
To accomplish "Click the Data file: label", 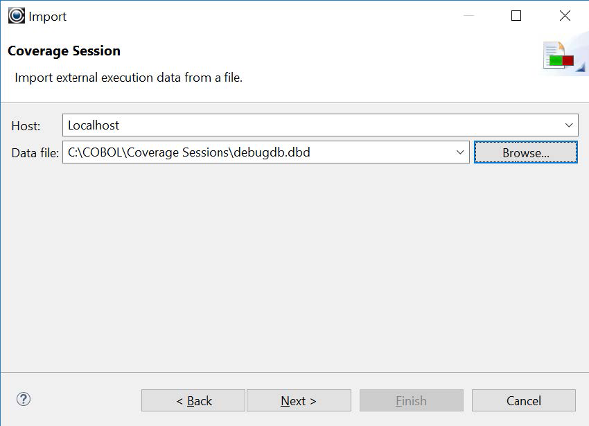I will 35,153.
